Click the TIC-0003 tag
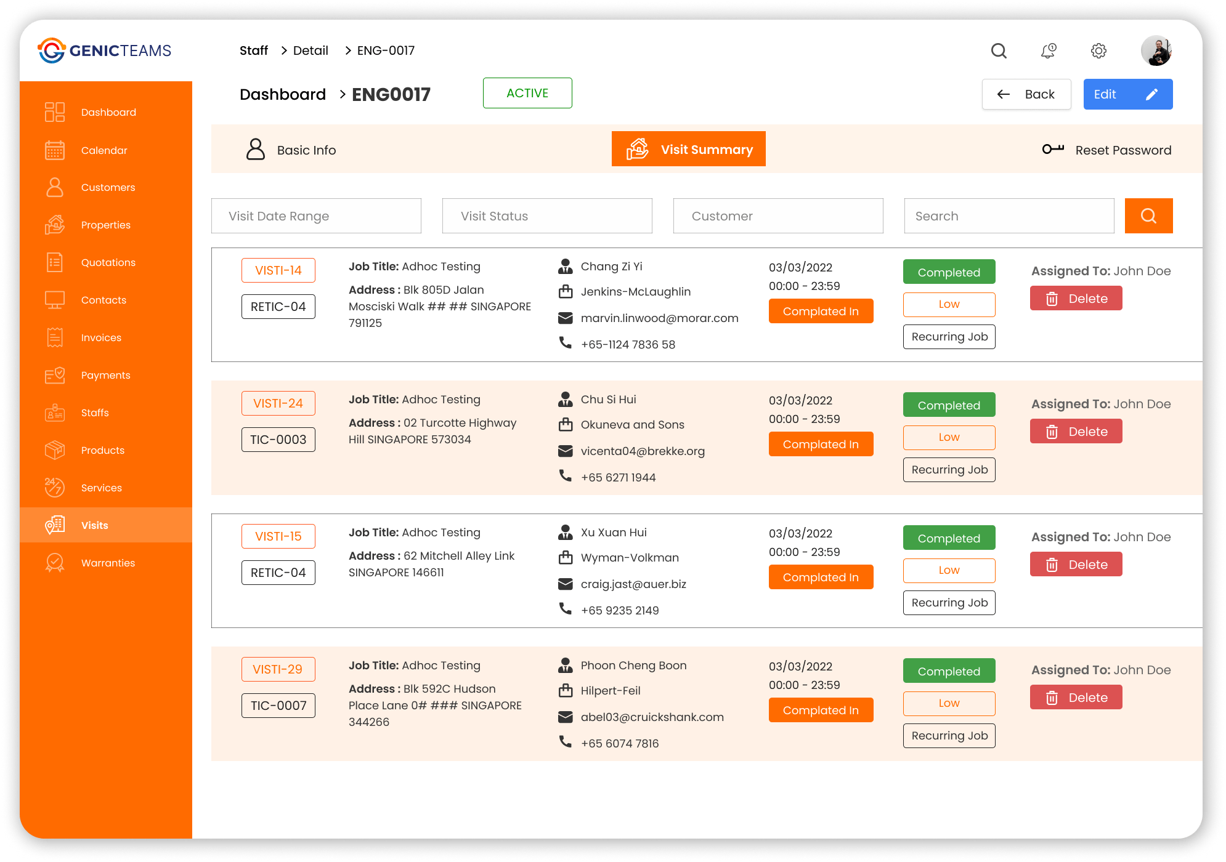The width and height of the screenshot is (1226, 862). point(278,440)
